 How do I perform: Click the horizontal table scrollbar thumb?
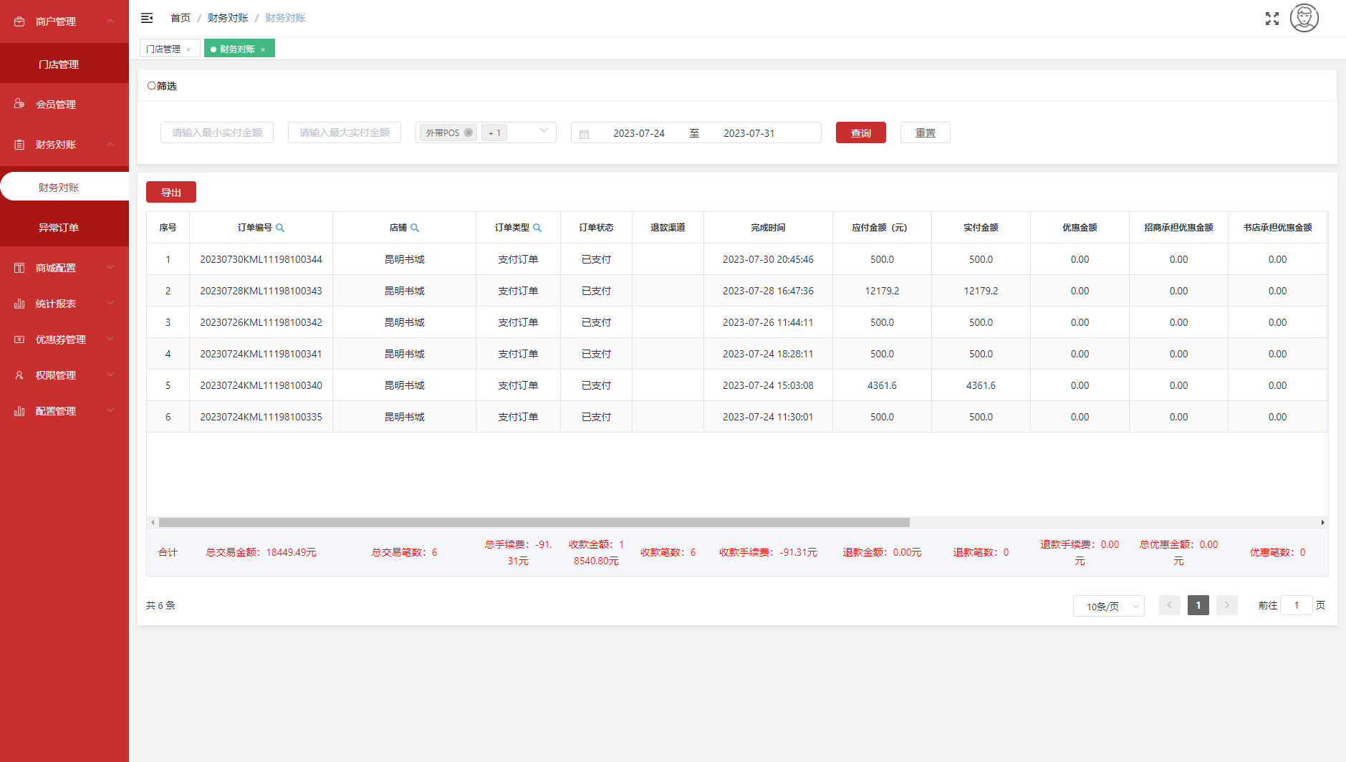click(534, 522)
